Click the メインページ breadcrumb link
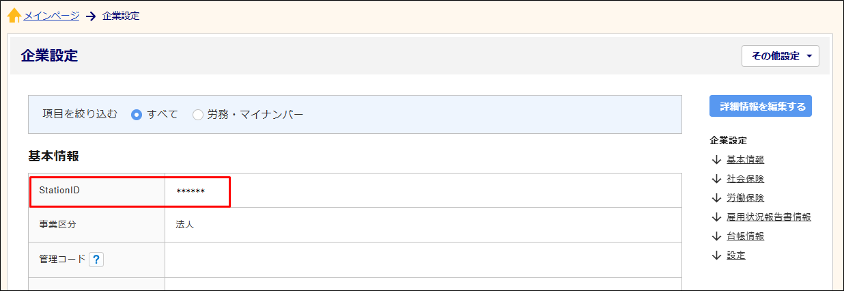Image resolution: width=844 pixels, height=291 pixels. [52, 15]
